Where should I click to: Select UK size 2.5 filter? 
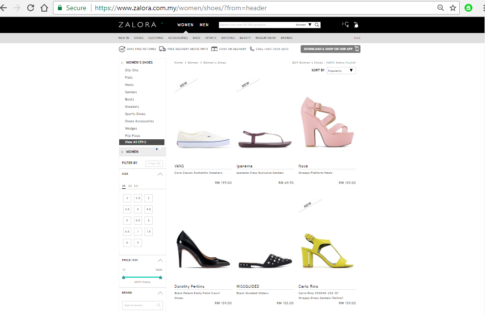(x=138, y=198)
